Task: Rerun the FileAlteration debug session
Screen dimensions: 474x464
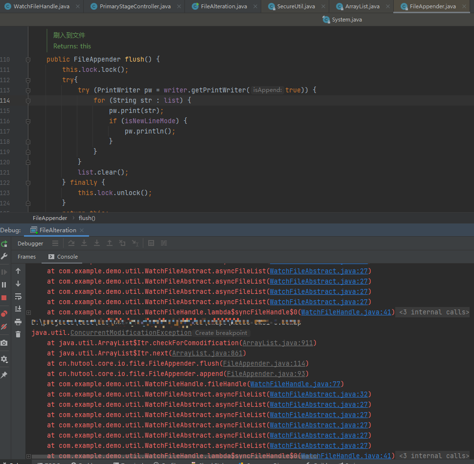Action: pyautogui.click(x=4, y=243)
